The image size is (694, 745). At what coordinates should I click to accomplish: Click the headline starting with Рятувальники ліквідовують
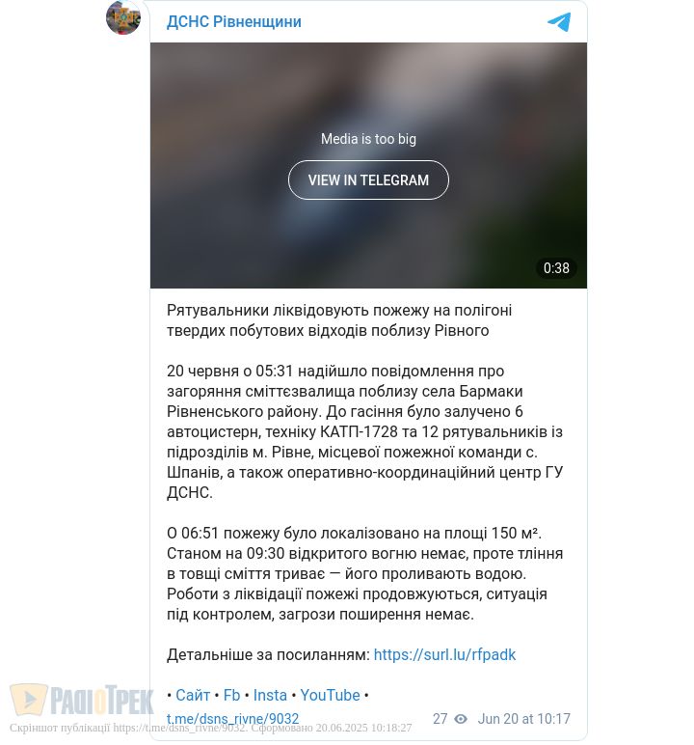[339, 320]
